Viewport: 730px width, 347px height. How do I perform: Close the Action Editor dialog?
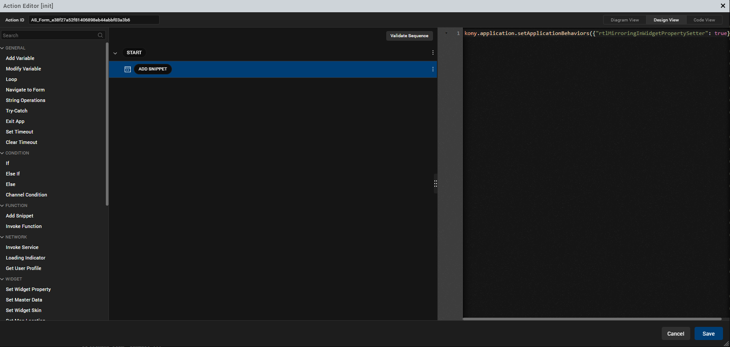click(723, 6)
